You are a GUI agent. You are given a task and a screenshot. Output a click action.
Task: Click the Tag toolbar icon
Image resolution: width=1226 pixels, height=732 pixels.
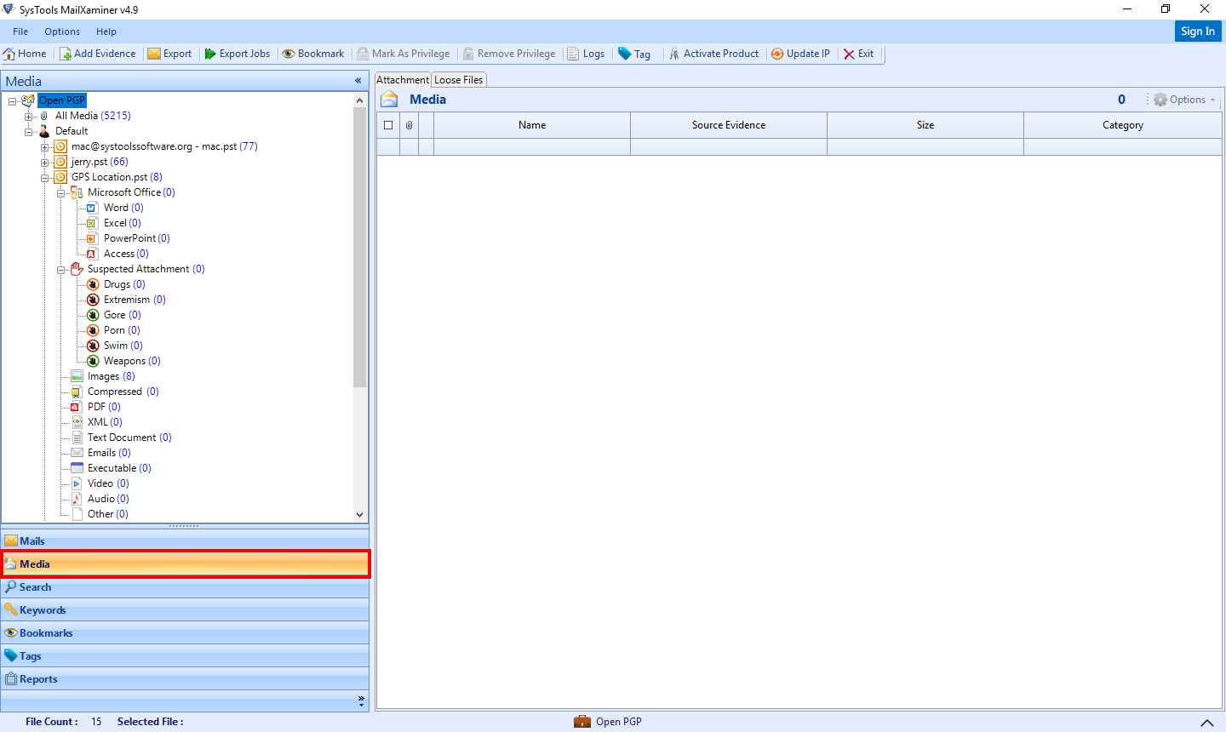625,54
